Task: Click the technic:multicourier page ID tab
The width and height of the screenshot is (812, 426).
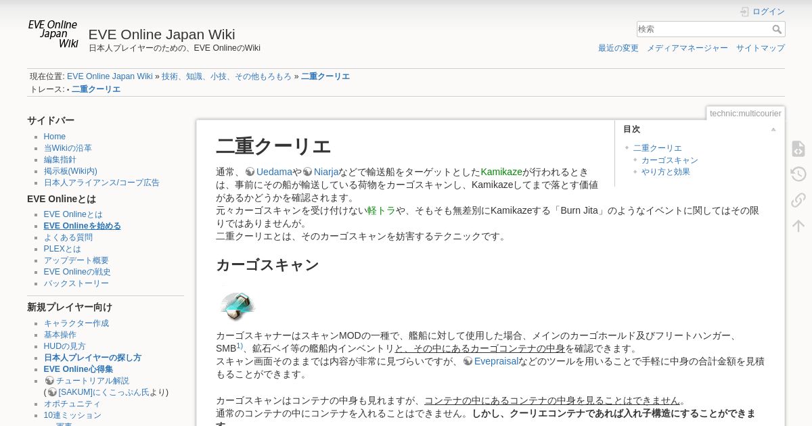Action: point(746,114)
